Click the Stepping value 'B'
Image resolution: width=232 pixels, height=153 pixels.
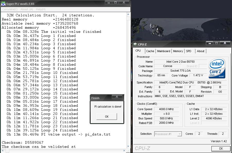coord(220,87)
